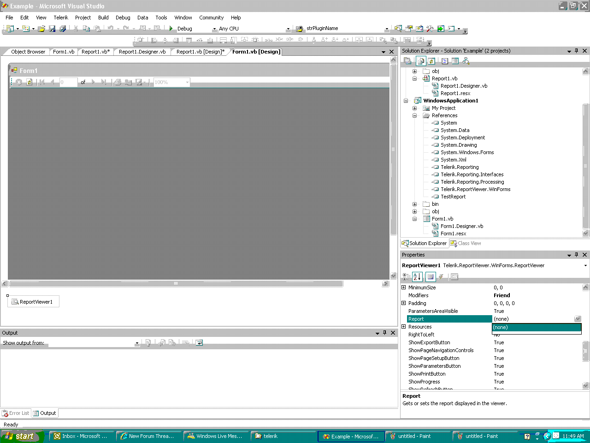The width and height of the screenshot is (590, 443).
Task: Switch to the Object Browser tab
Action: [x=28, y=52]
